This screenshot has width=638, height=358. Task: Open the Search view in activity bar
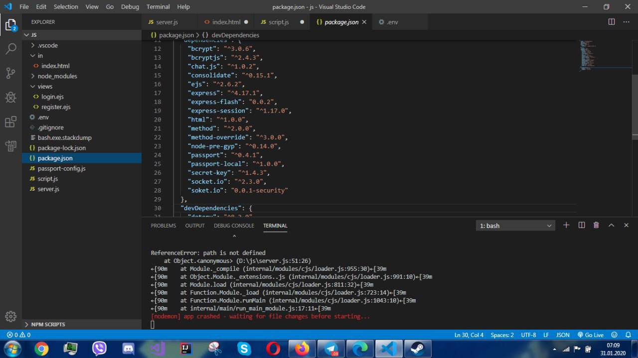click(x=11, y=49)
